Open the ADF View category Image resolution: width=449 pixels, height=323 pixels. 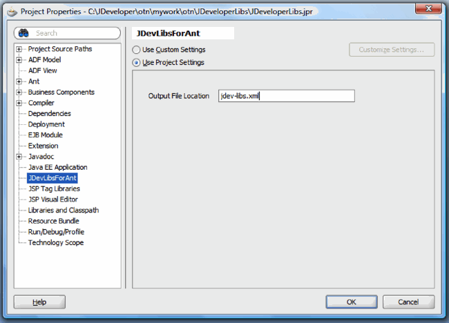42,70
